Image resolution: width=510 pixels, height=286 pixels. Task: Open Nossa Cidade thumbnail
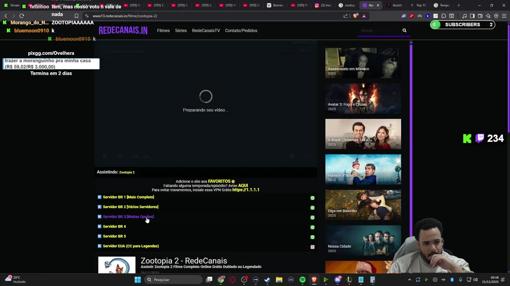(363, 240)
